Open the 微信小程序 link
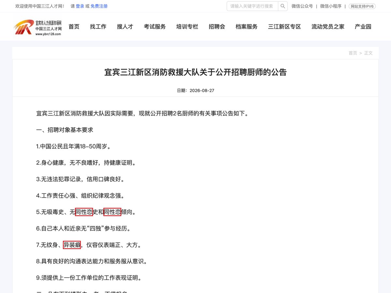The width and height of the screenshot is (391, 293). pos(331,6)
